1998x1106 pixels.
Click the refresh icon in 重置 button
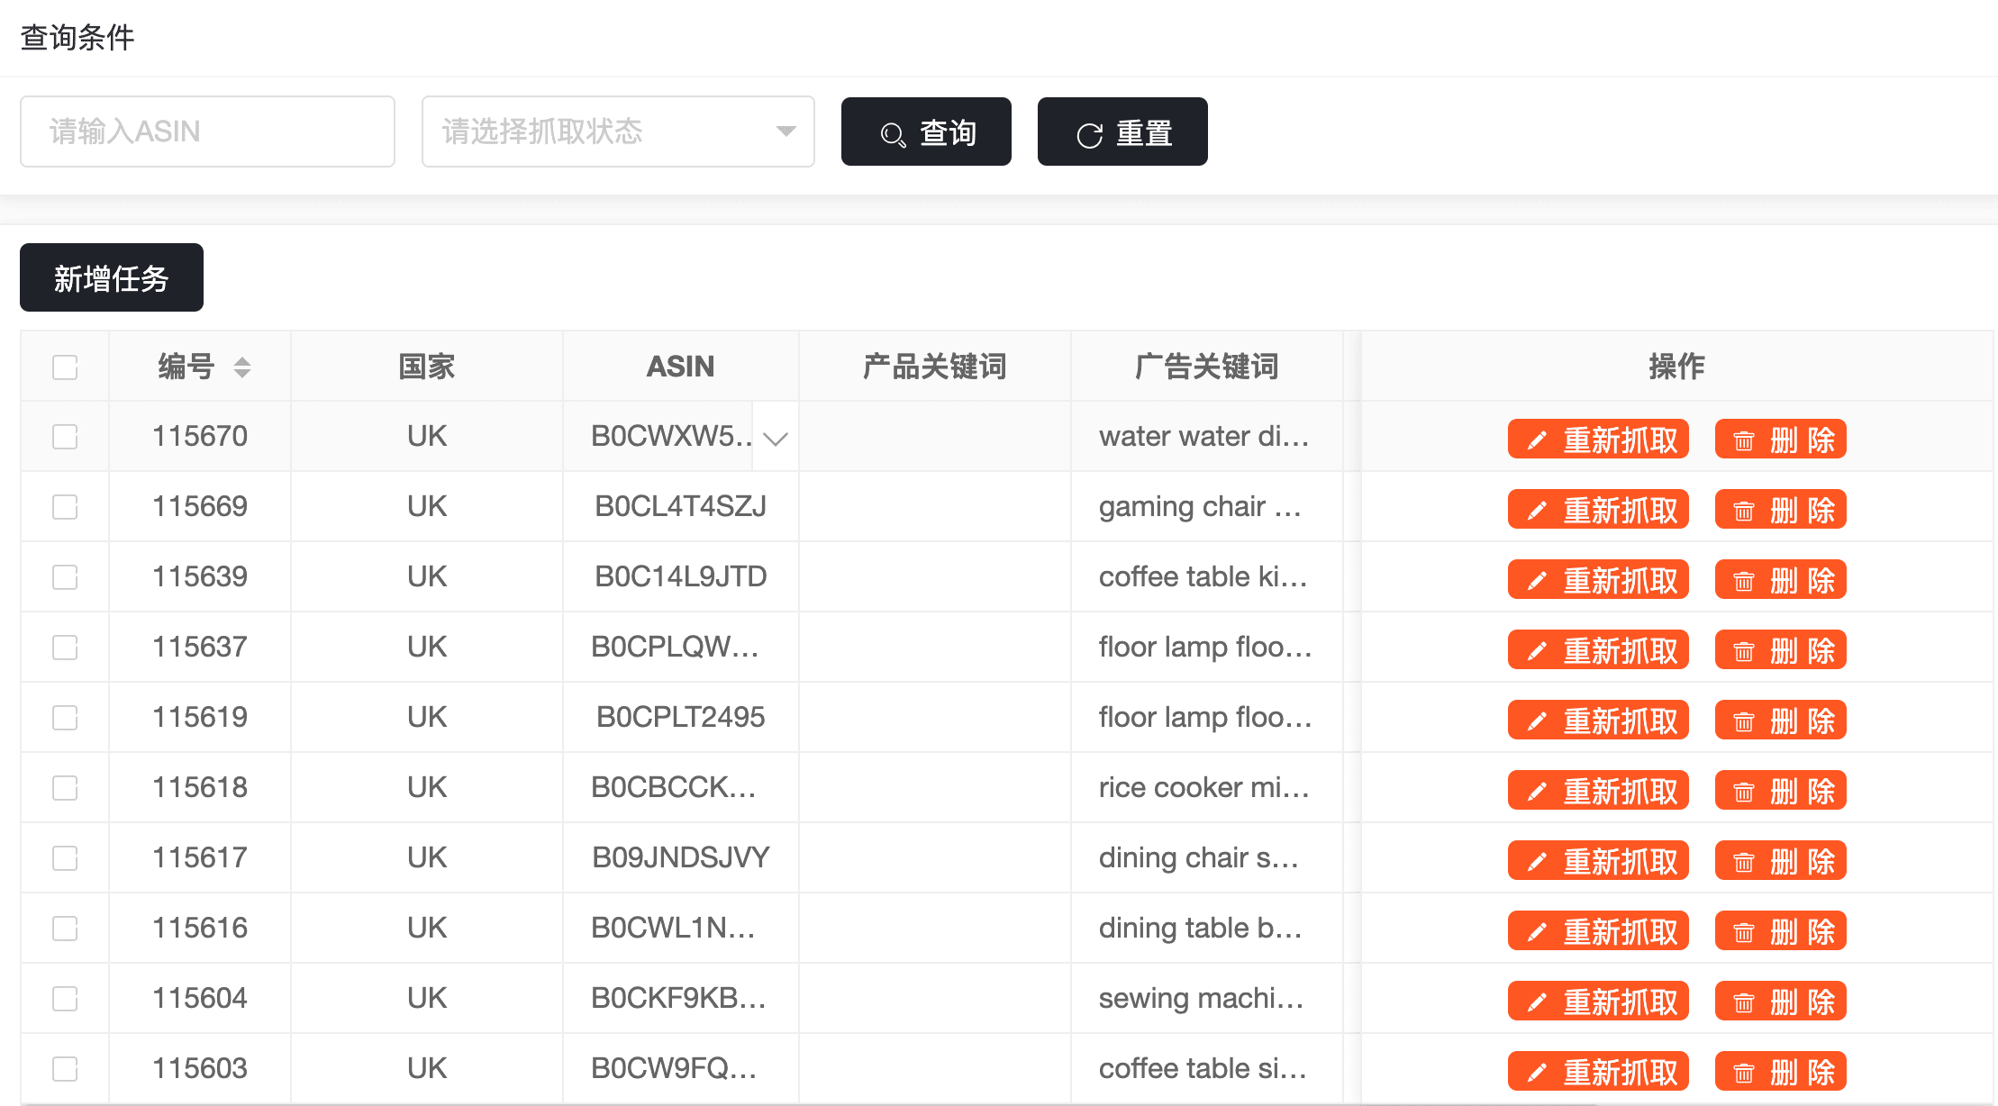1089,135
